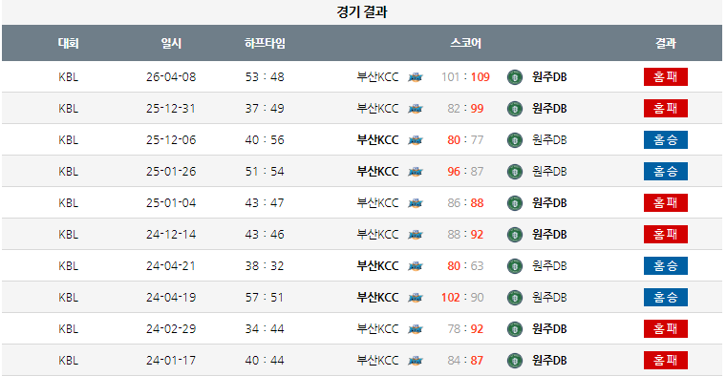Click Wonju DB logo in 25-01-26 row
This screenshot has height=376, width=727.
pyautogui.click(x=515, y=172)
